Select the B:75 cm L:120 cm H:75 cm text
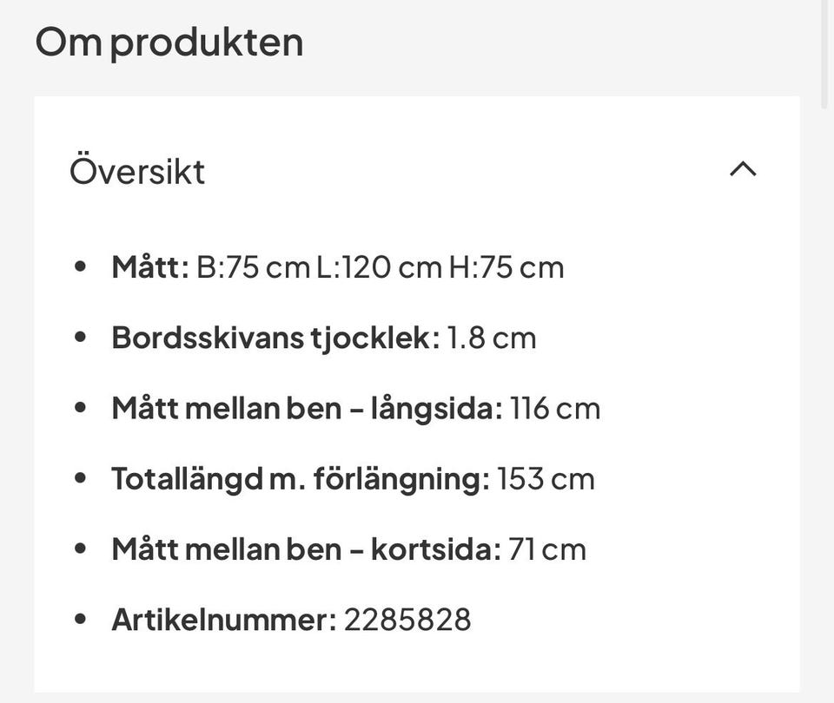This screenshot has width=834, height=703. tap(378, 266)
